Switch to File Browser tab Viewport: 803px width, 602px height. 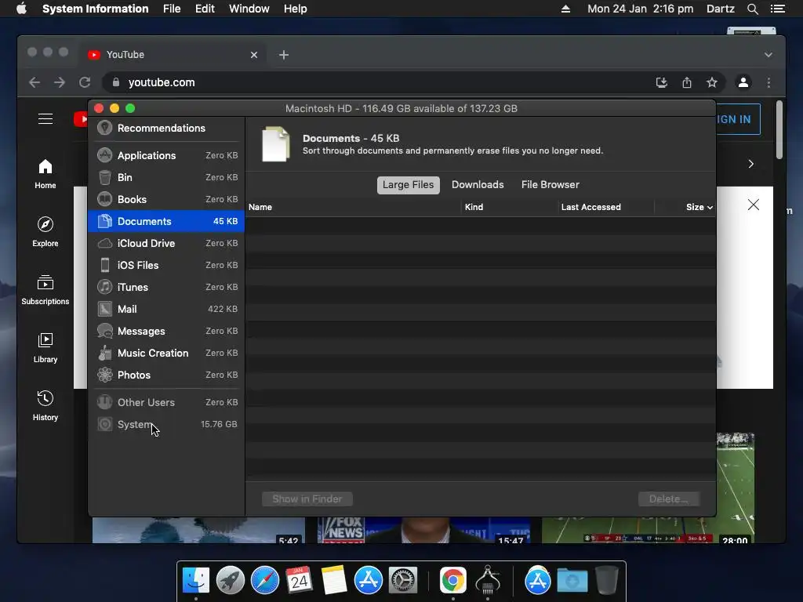550,185
